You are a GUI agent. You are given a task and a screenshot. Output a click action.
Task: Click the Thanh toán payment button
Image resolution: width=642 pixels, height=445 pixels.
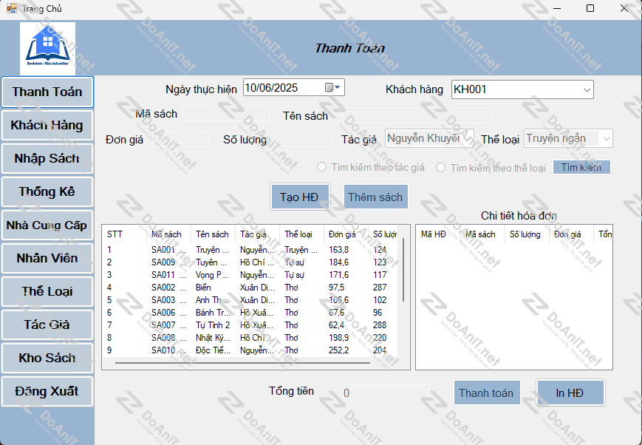pyautogui.click(x=486, y=393)
